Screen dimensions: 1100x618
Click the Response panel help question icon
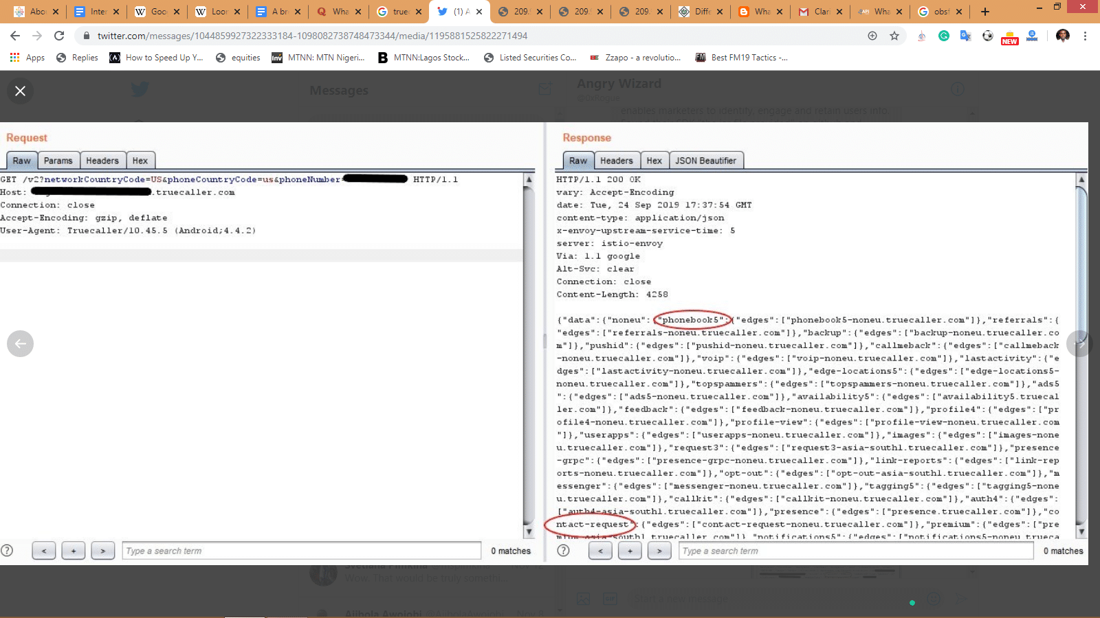pos(563,551)
